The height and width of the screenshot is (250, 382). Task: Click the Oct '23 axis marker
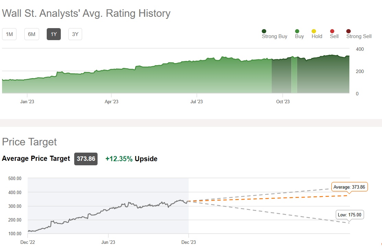click(x=283, y=102)
